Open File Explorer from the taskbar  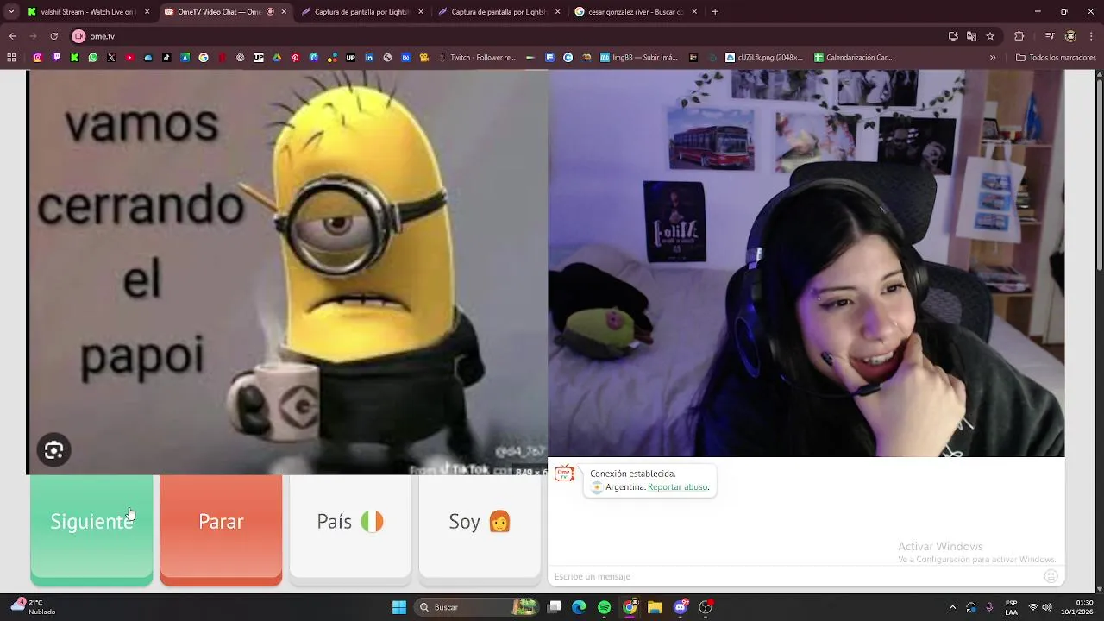[x=655, y=607]
